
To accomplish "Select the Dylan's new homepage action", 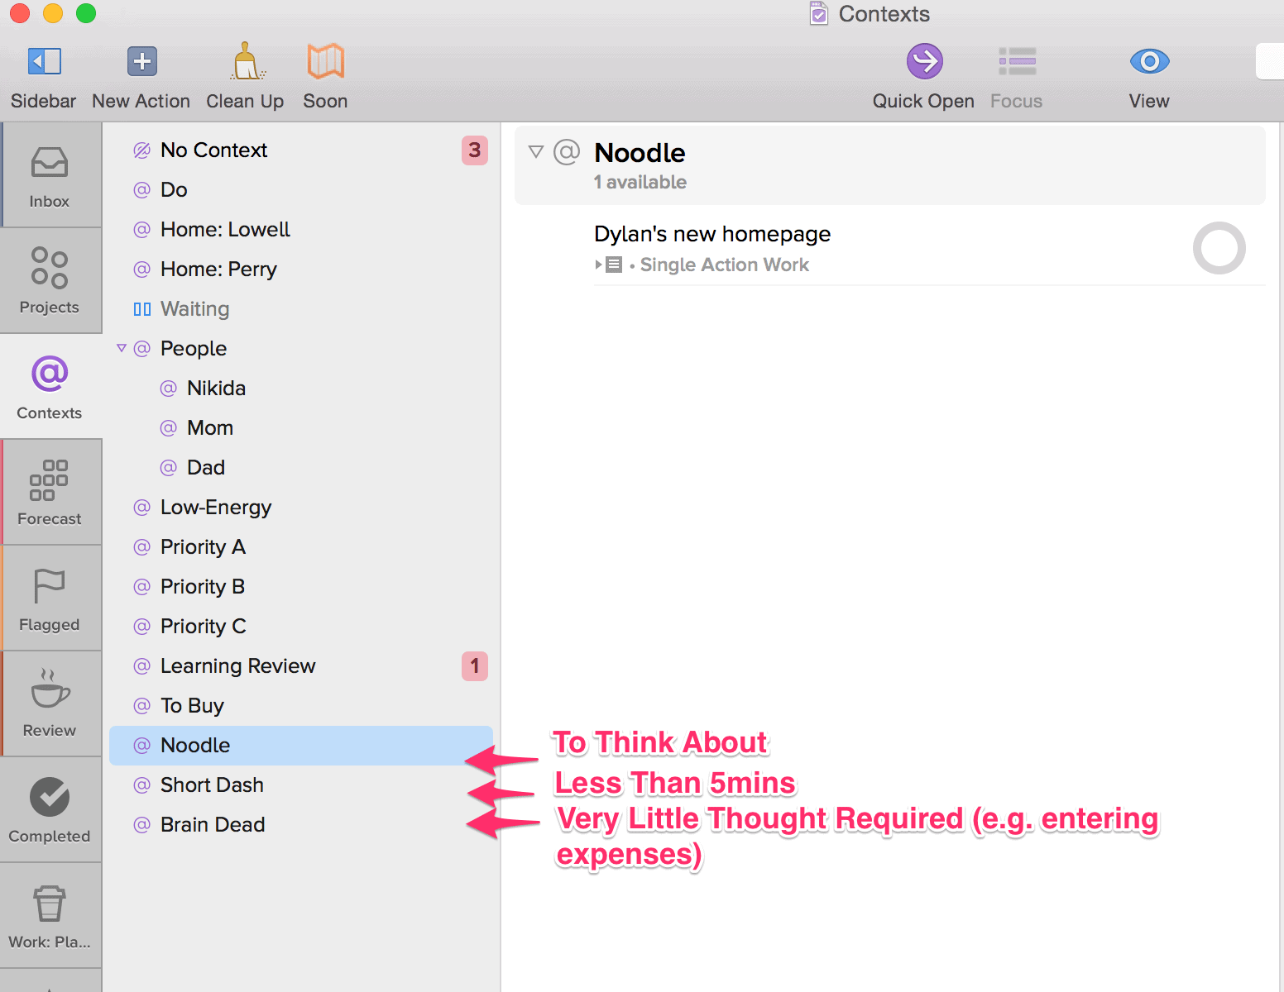I will click(712, 234).
